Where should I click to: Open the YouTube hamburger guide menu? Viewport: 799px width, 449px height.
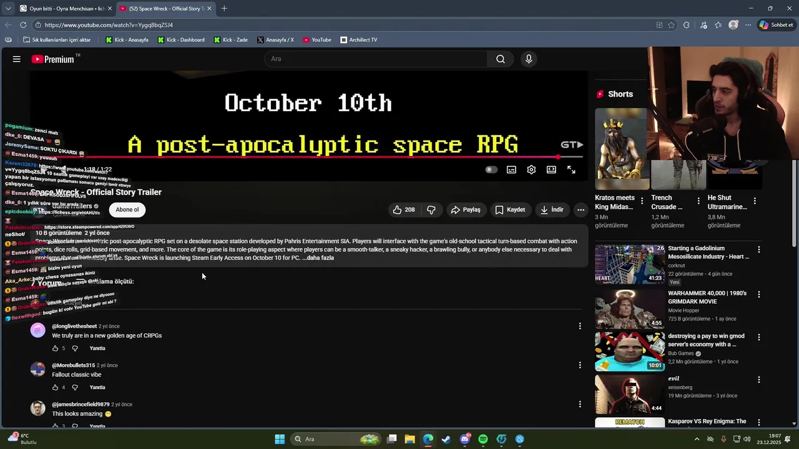tap(17, 59)
